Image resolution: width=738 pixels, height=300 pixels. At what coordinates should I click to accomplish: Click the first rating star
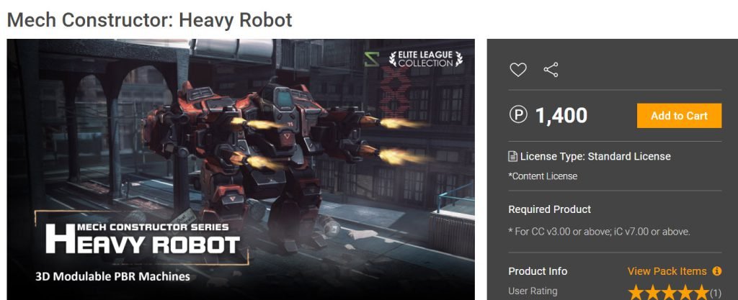coord(636,293)
